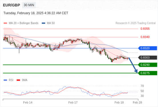Select the green 0.8290 support tag
This screenshot has height=107, width=158.
point(148,65)
